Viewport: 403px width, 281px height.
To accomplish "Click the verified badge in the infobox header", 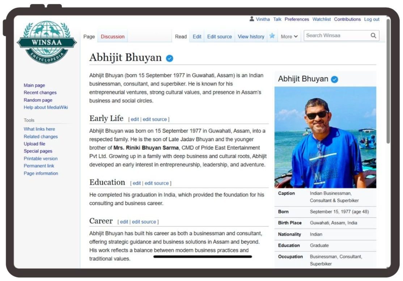I will click(x=335, y=79).
